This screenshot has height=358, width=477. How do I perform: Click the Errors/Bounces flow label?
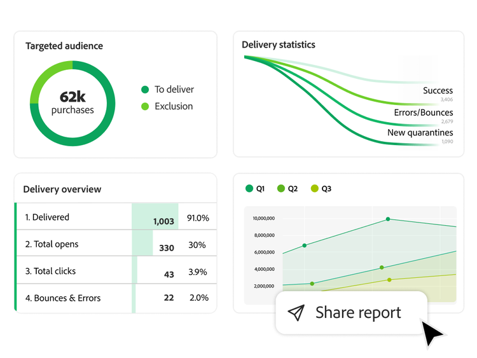pos(423,113)
